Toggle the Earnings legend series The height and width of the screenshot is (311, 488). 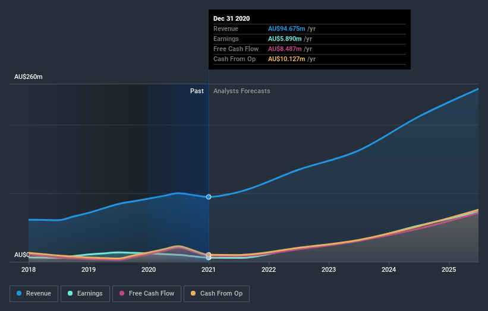(x=85, y=294)
